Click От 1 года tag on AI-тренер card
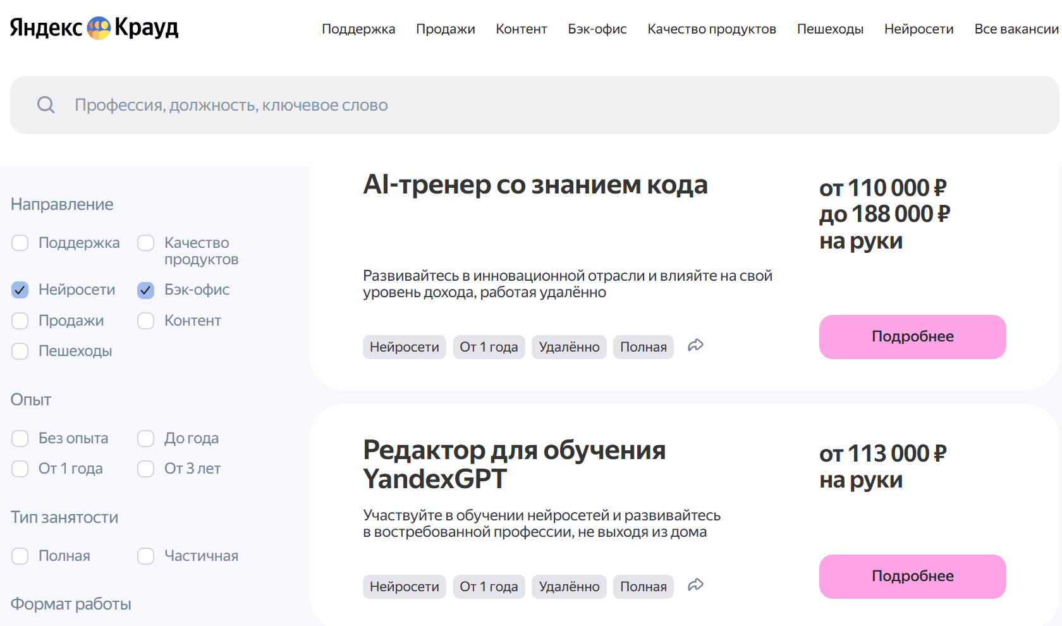1062x626 pixels. [x=489, y=347]
